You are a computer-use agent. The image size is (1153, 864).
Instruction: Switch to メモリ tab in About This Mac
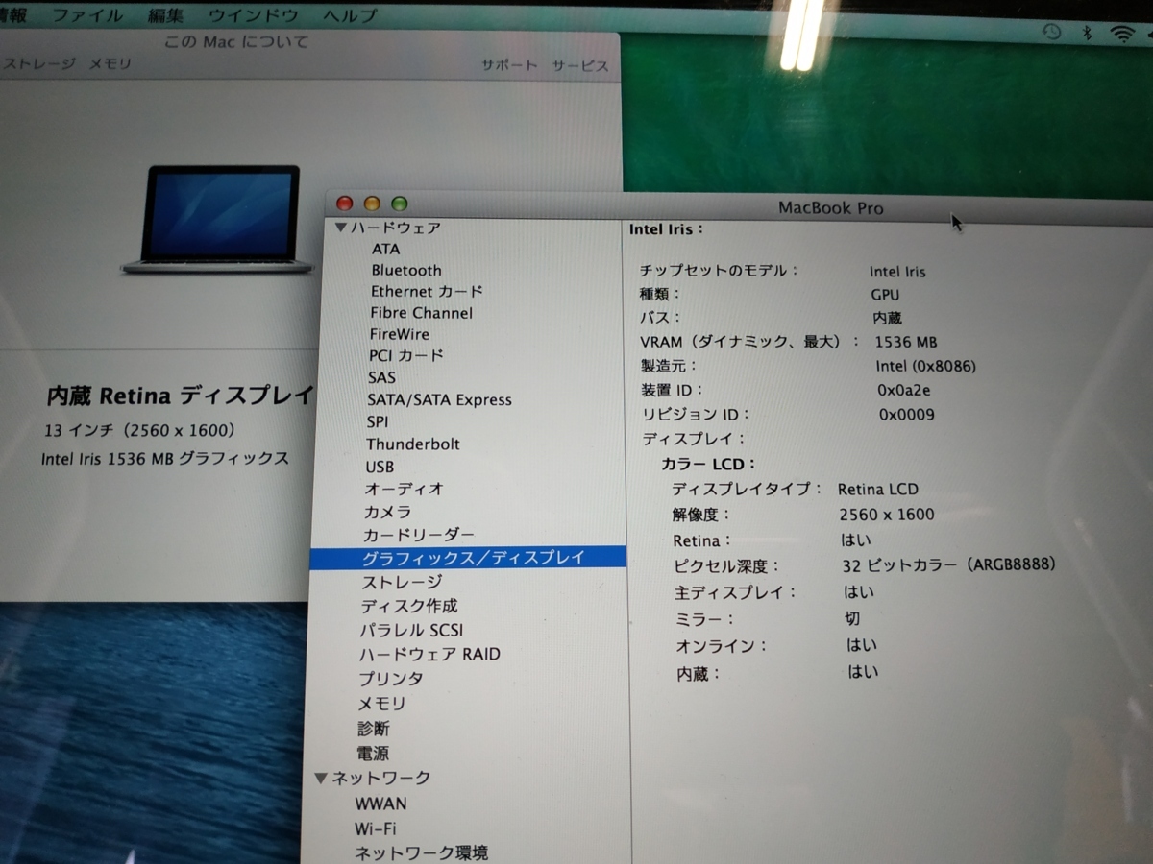coord(110,64)
